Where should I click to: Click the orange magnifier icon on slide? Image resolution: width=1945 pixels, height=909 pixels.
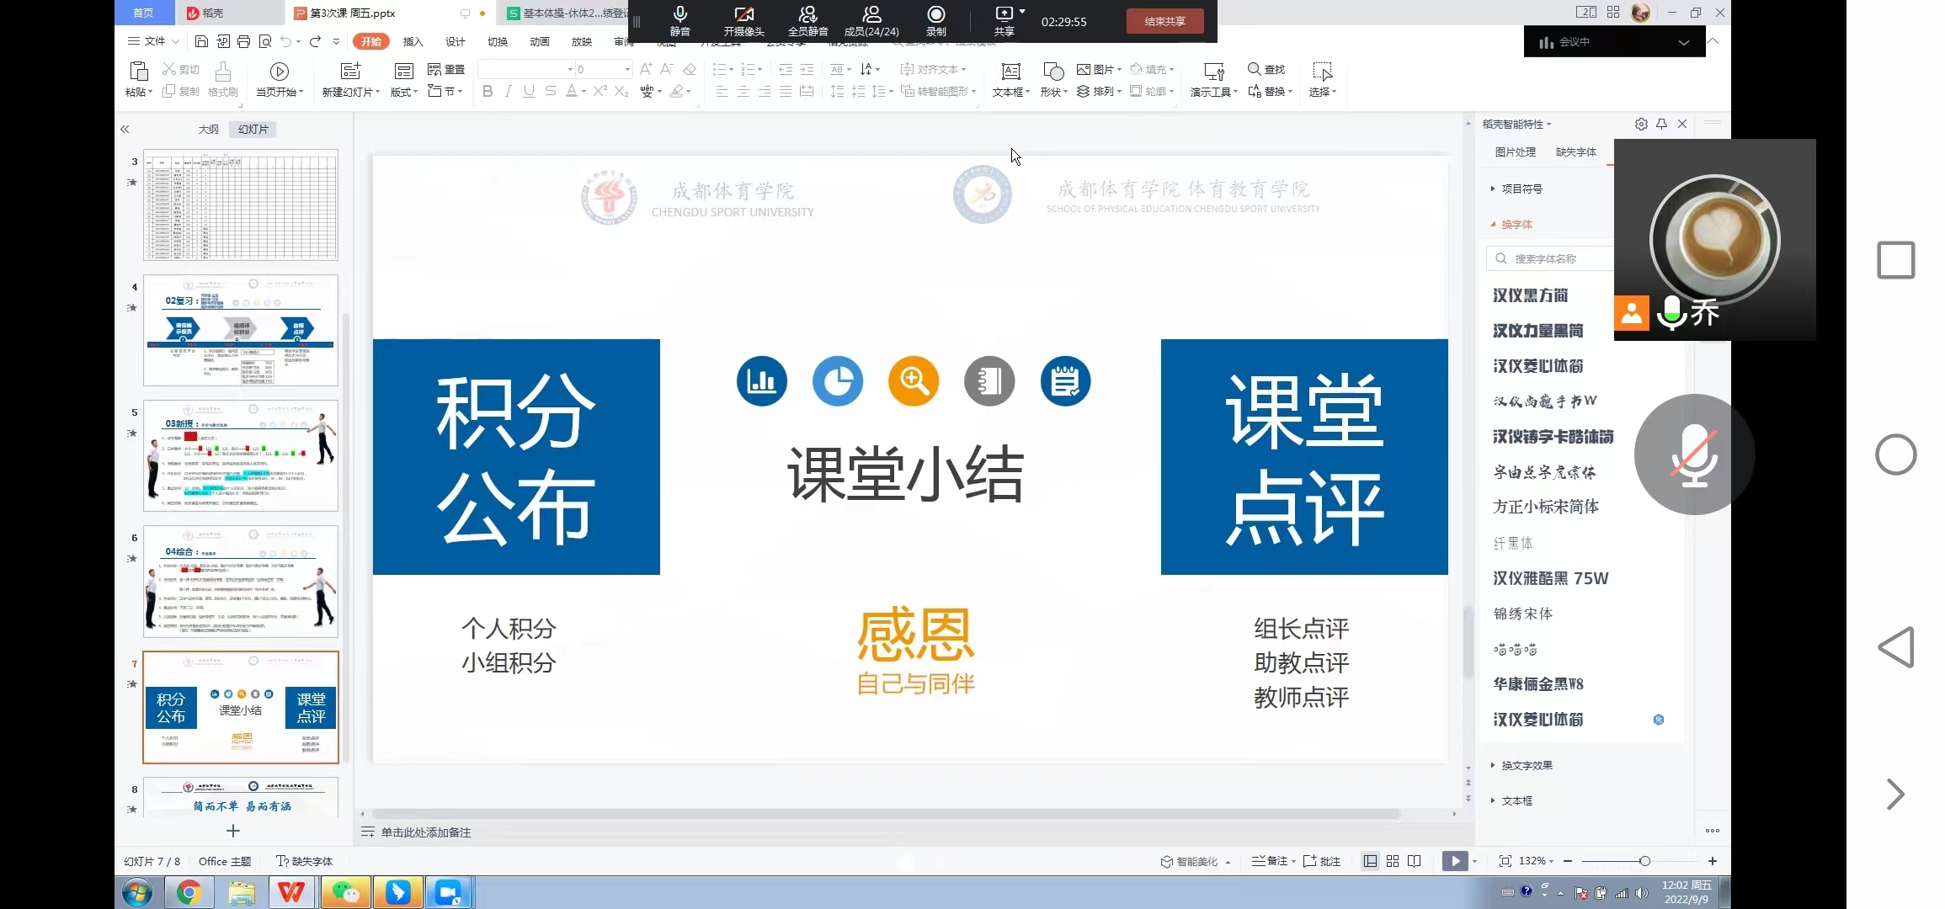914,381
